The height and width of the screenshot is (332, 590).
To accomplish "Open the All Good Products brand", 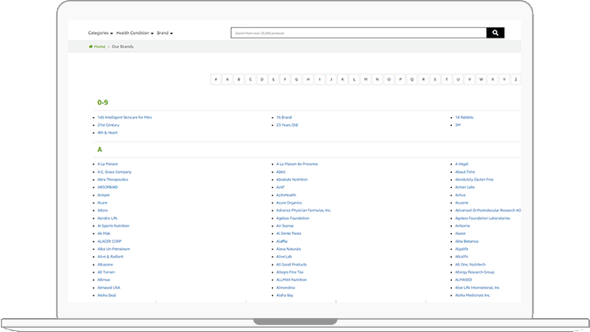I will point(292,265).
